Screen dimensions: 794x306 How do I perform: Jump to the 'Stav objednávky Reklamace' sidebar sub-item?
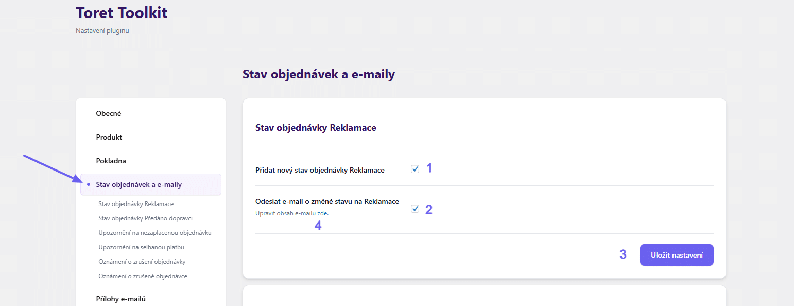[136, 204]
